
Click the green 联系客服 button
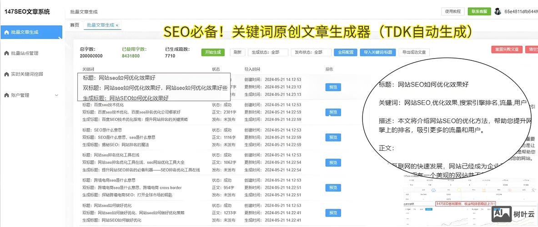pyautogui.click(x=479, y=12)
